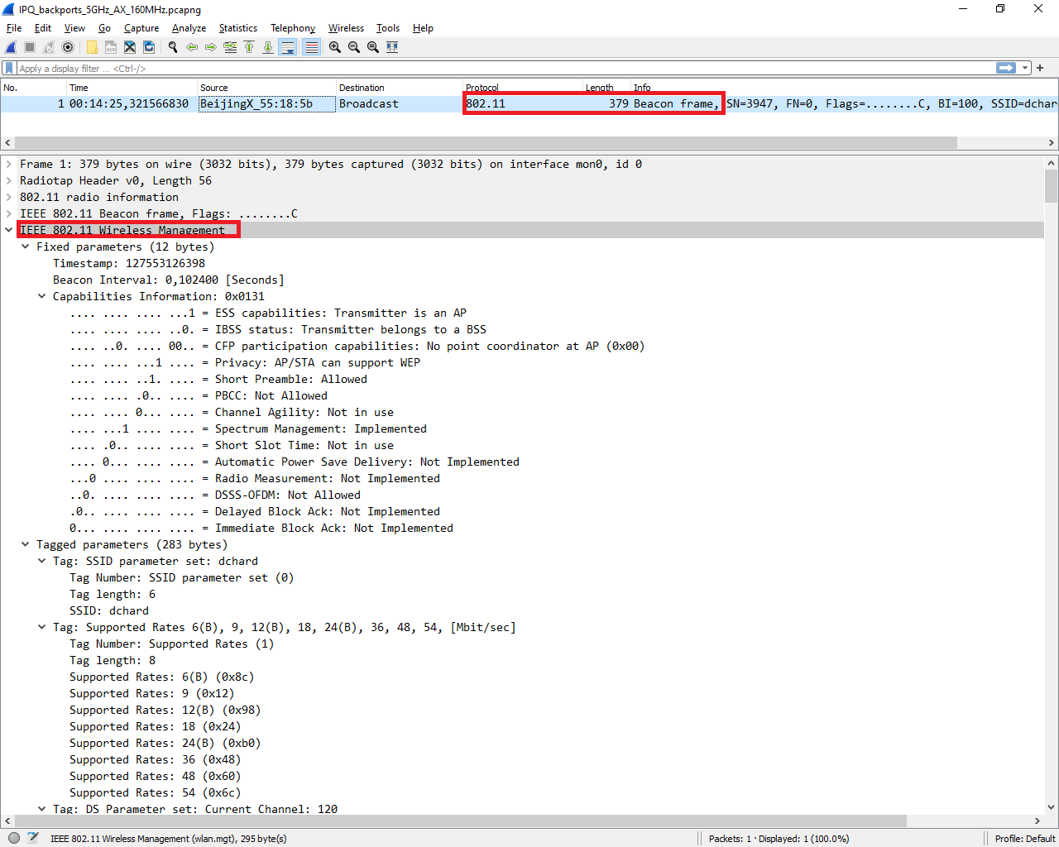
Task: Click into the display filter field
Action: click(x=496, y=69)
